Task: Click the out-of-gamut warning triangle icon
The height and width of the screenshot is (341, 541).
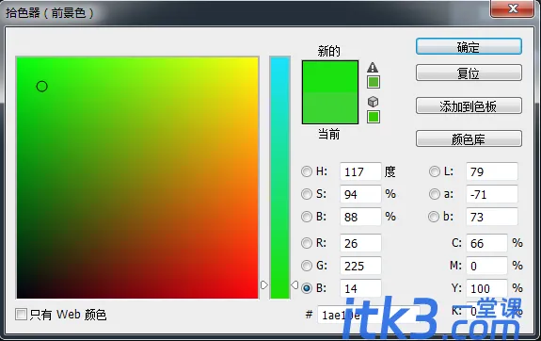Action: 373,68
